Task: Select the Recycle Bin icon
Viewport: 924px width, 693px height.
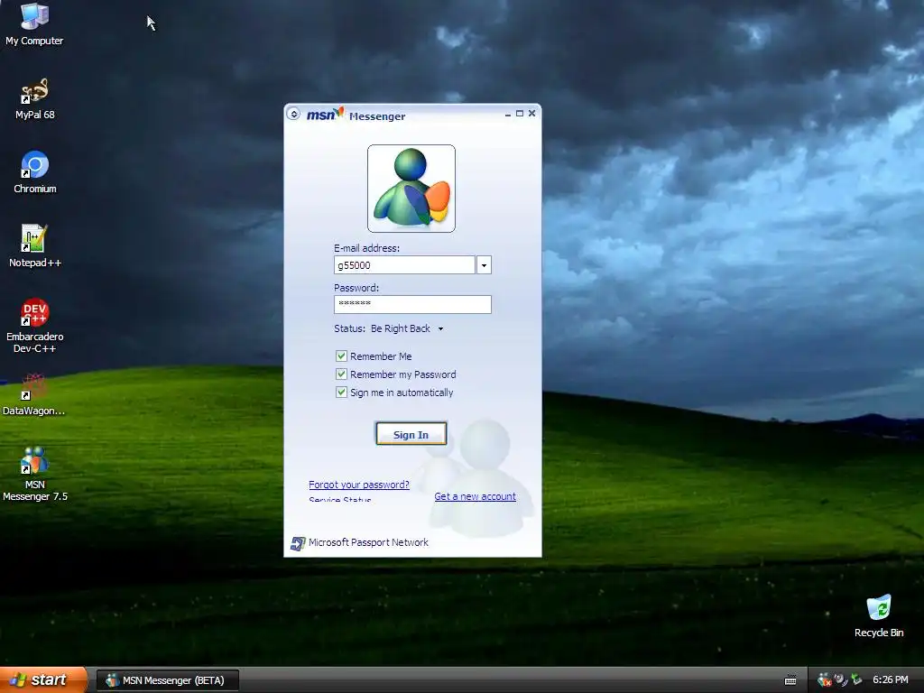Action: 878,616
